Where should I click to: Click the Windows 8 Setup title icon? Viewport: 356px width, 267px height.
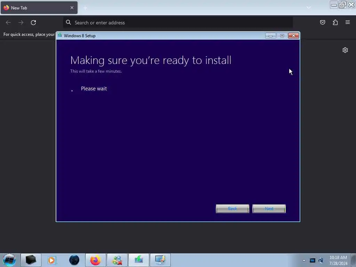[x=60, y=35]
